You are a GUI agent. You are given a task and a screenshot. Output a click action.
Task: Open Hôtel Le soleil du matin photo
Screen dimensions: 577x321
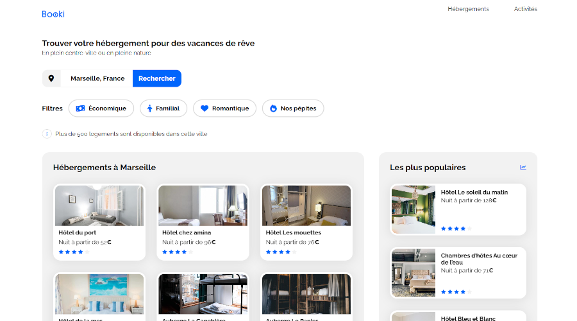pos(414,209)
